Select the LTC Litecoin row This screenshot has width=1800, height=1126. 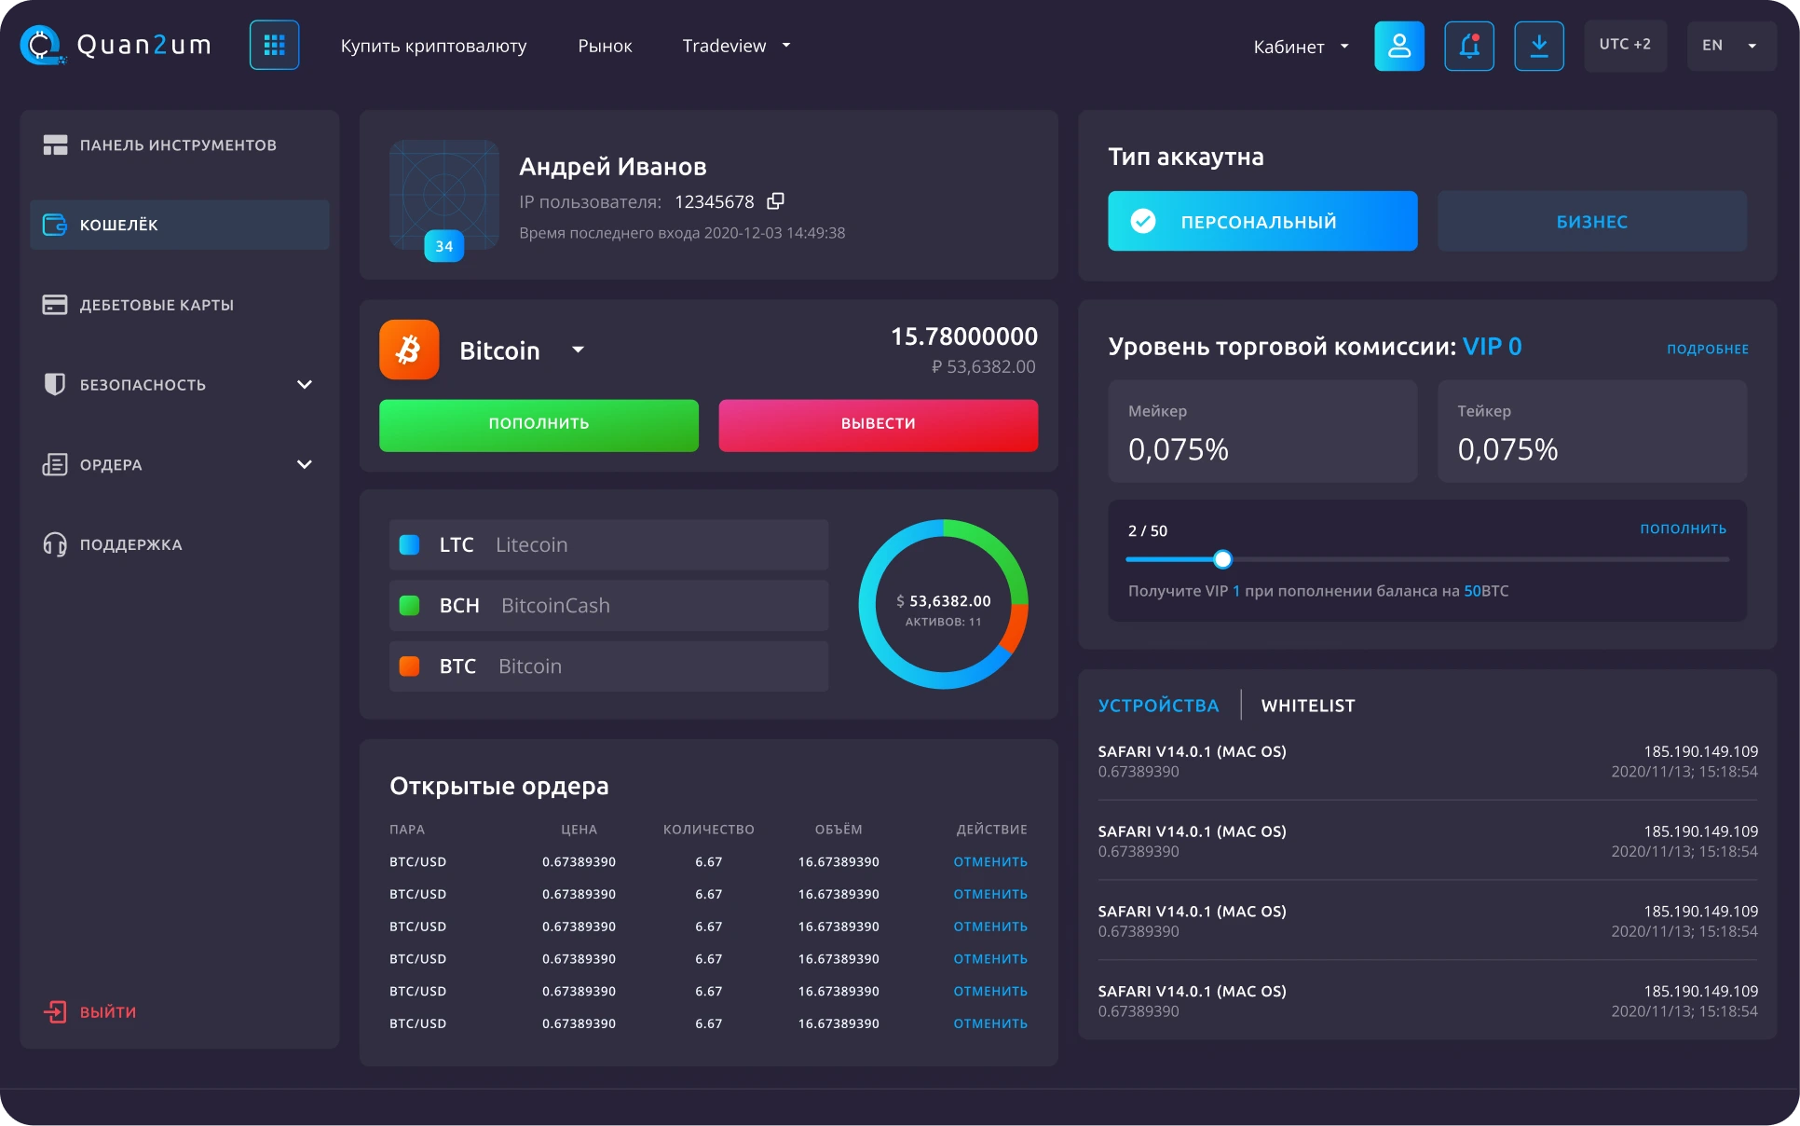[608, 544]
